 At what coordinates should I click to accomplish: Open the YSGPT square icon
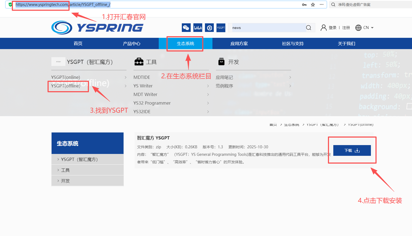(x=221, y=28)
